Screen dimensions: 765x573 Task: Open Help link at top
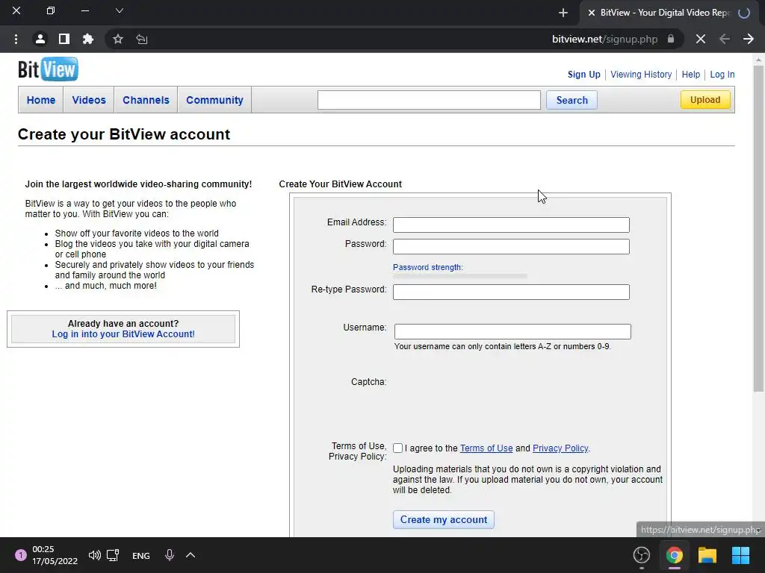(691, 75)
